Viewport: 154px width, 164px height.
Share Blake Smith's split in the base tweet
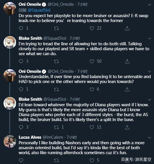(127, 127)
